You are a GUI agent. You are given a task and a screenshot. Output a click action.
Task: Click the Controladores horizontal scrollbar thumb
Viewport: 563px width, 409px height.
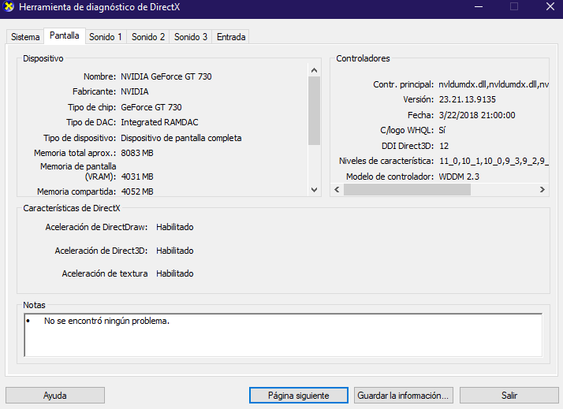tap(407, 189)
